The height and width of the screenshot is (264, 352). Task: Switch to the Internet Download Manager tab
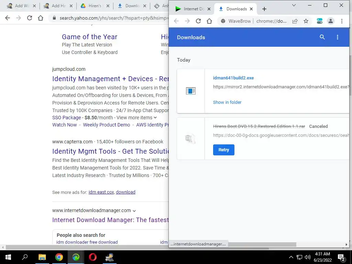pyautogui.click(x=190, y=9)
